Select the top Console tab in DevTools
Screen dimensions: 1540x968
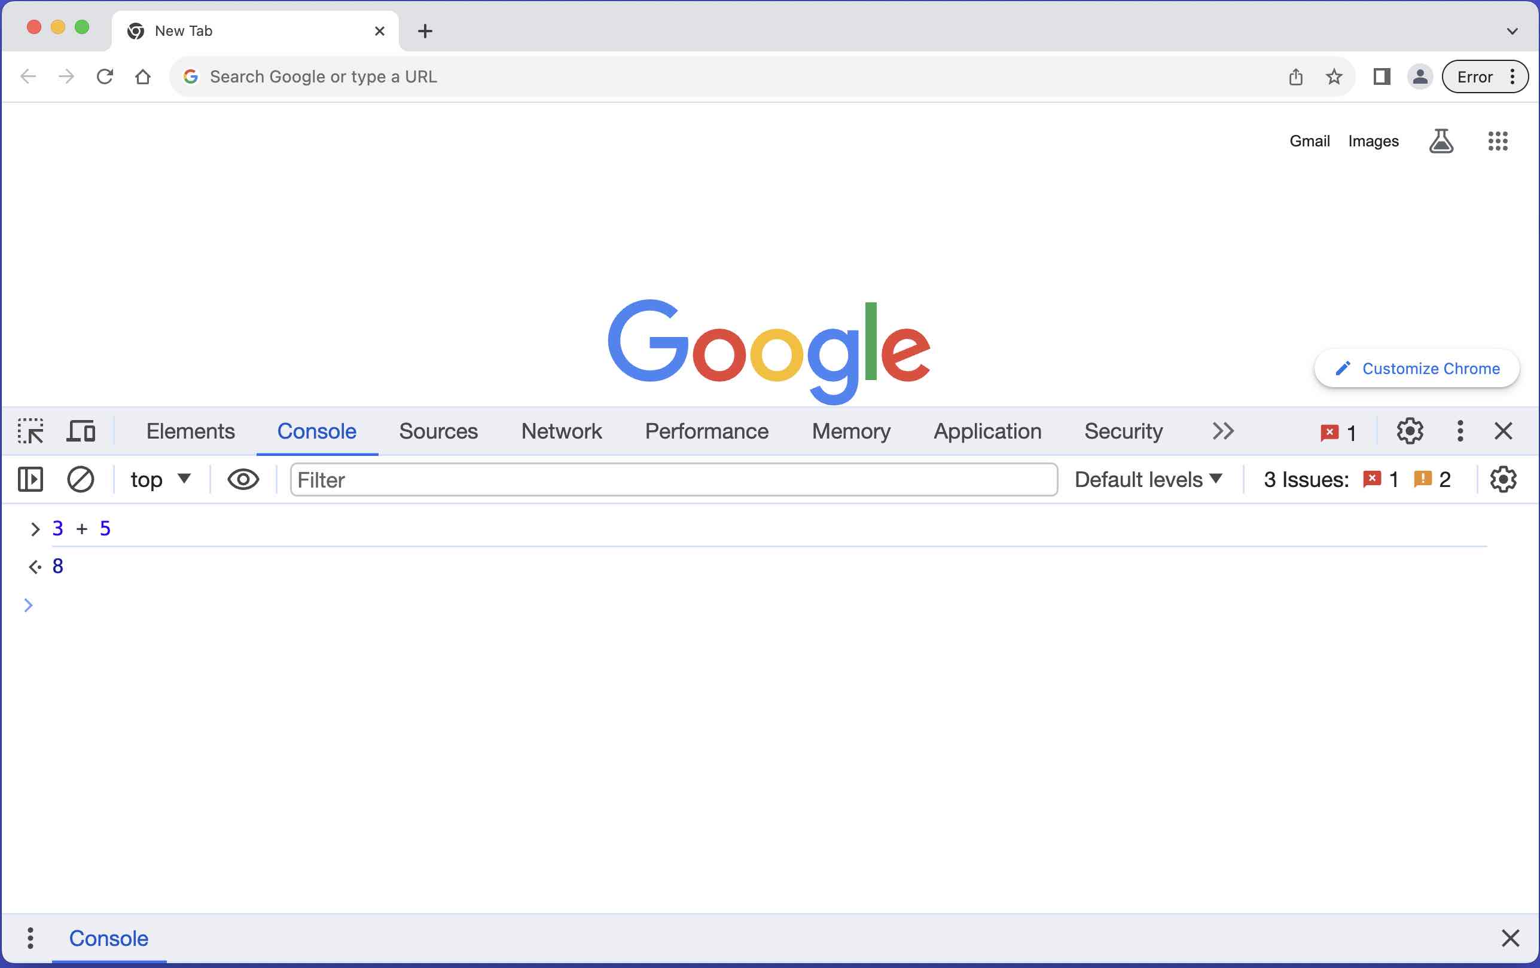(316, 431)
